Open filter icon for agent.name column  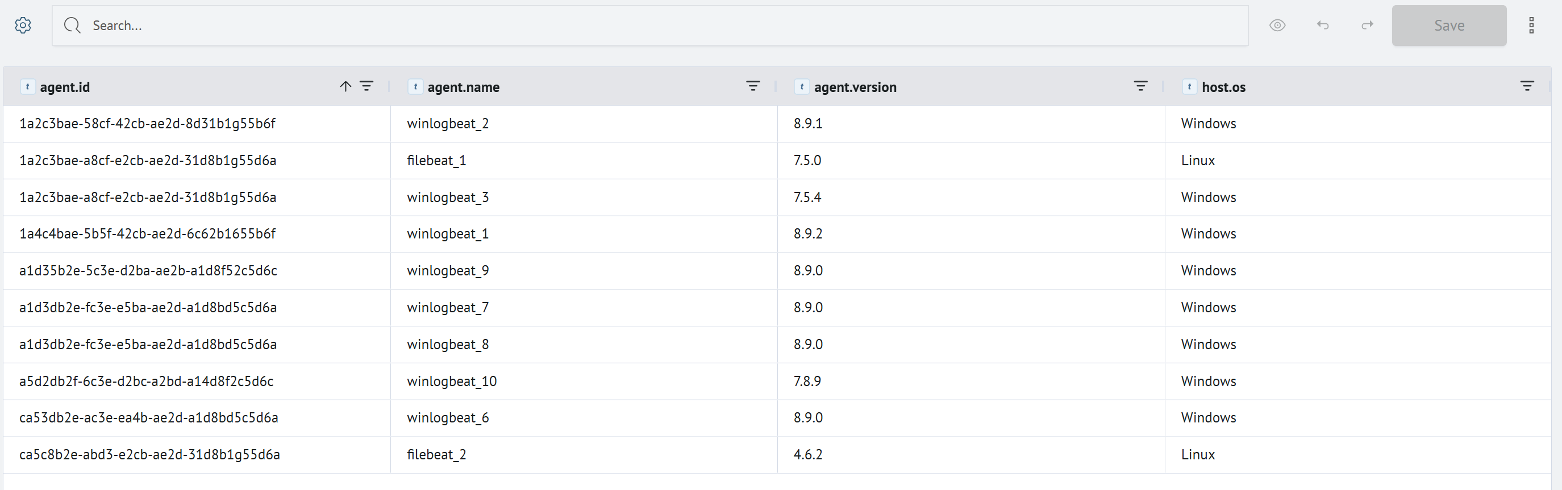pyautogui.click(x=753, y=86)
